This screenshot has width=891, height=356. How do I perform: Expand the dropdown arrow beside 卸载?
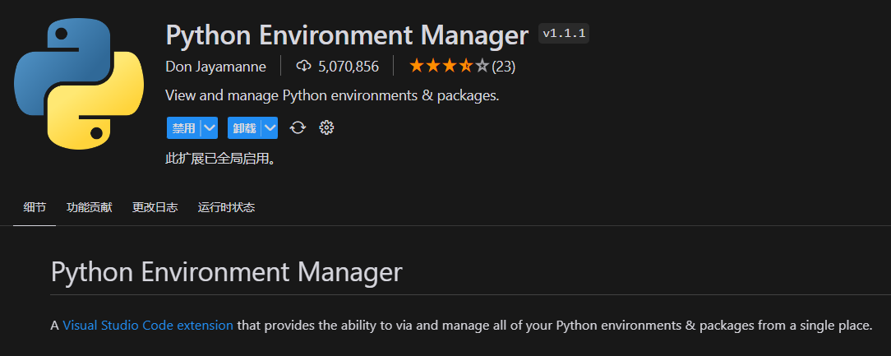pos(270,128)
